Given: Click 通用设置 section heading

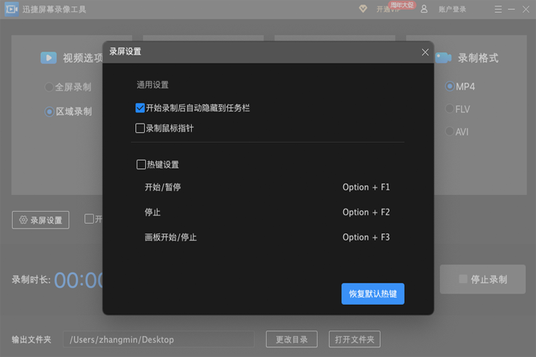Looking at the screenshot, I should [153, 84].
